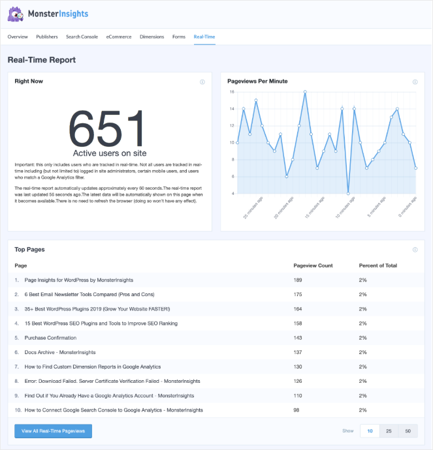Select row 'Page Insights for WordPress by MonsterInsights'
This screenshot has width=433, height=450.
[x=216, y=280]
